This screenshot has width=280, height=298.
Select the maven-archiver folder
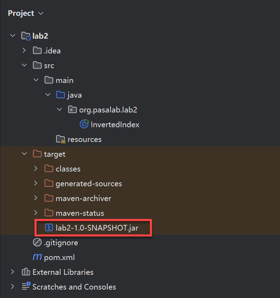coord(78,198)
